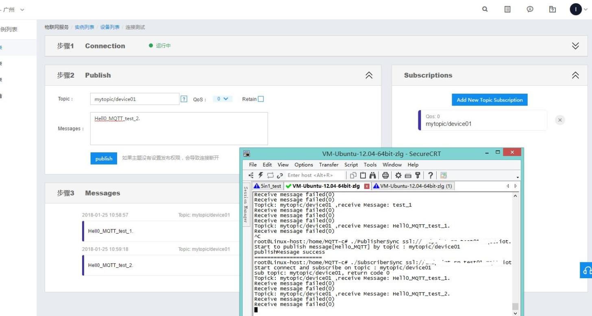Click the Topic help question-mark icon
Viewport: 592px width, 316px height.
coord(184,99)
